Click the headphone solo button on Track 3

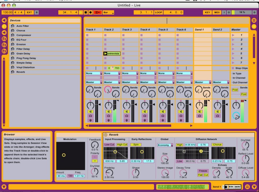coord(127,116)
